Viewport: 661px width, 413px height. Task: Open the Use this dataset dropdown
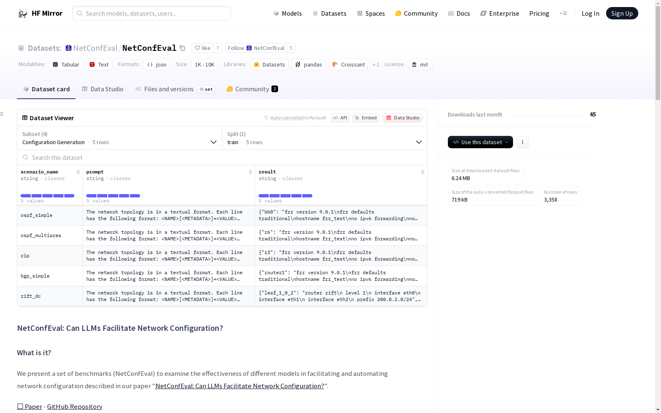coord(480,142)
